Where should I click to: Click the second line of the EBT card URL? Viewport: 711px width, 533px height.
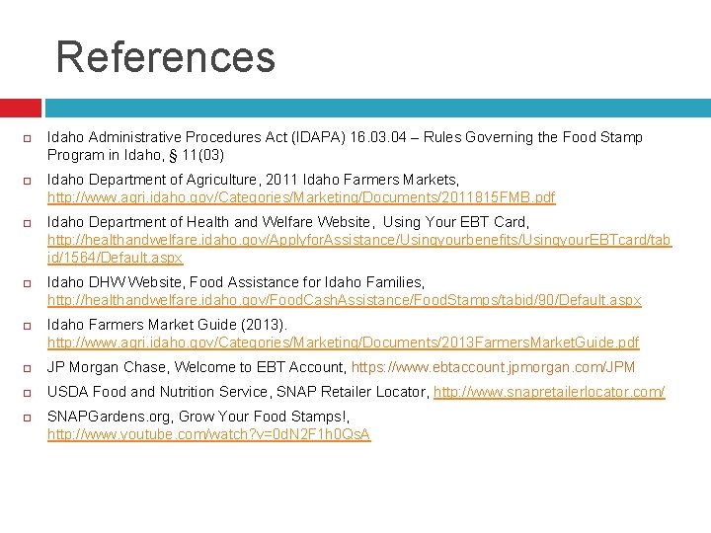point(115,258)
